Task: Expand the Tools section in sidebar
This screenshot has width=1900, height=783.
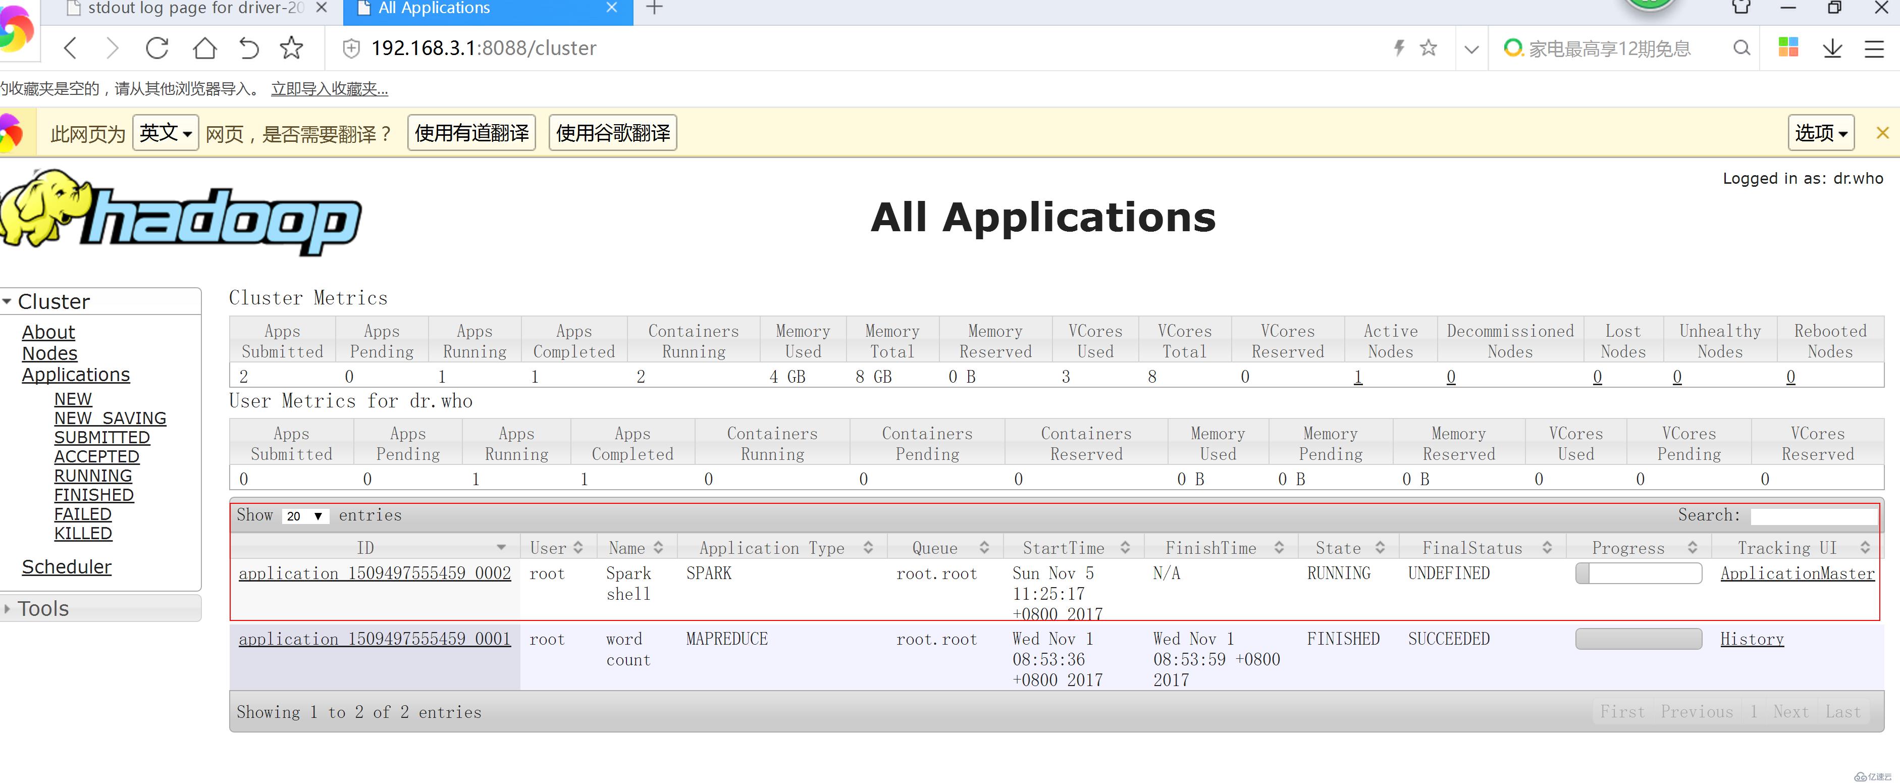Action: coord(43,608)
